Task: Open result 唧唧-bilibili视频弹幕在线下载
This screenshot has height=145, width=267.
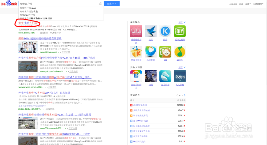Action: pyautogui.click(x=40, y=39)
